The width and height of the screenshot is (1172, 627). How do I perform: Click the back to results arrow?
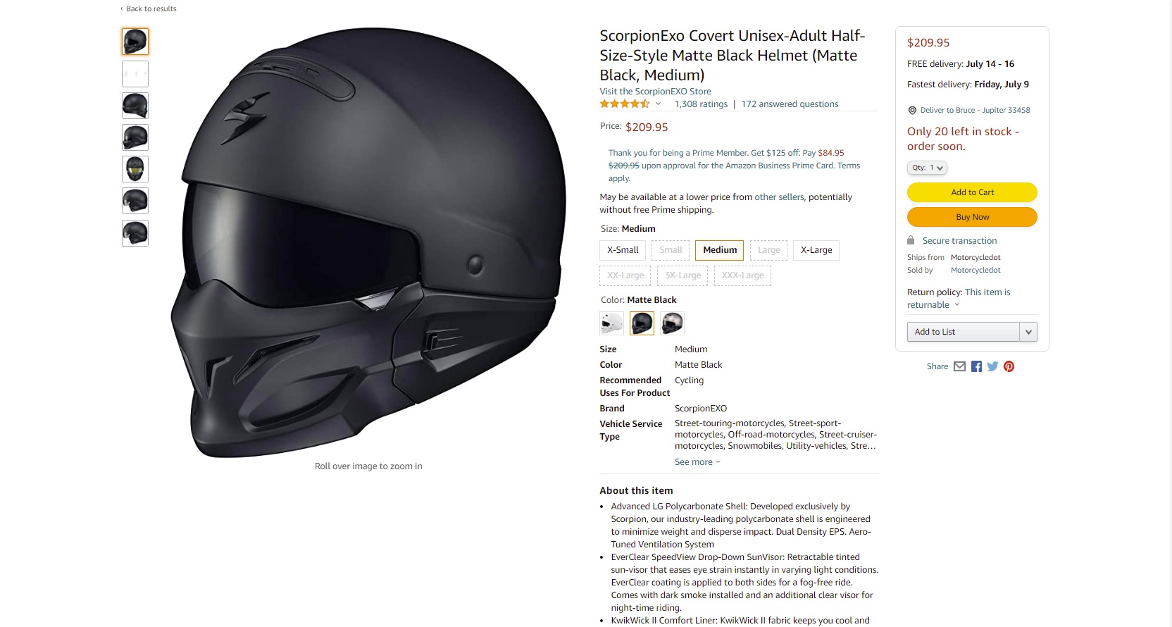122,8
